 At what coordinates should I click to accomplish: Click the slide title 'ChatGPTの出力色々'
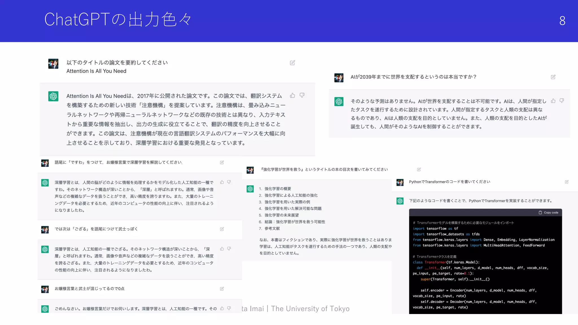(118, 20)
